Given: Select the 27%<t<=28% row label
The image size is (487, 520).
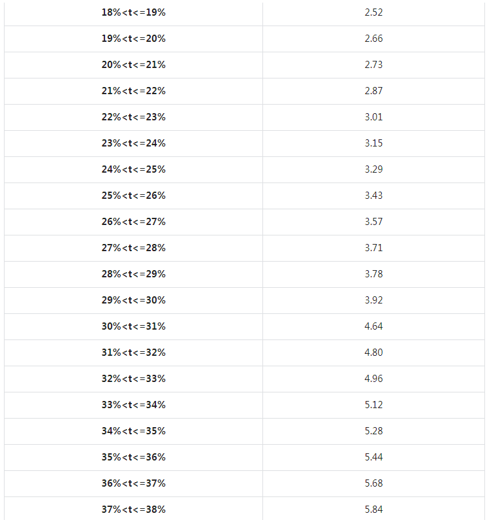Looking at the screenshot, I should [x=134, y=248].
